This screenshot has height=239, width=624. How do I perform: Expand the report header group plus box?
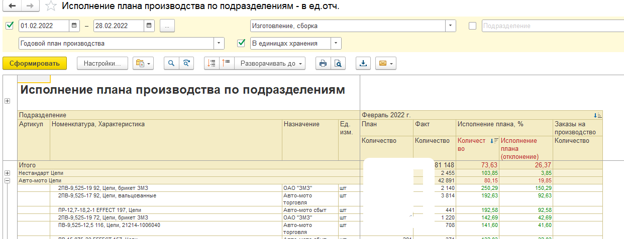point(7,101)
